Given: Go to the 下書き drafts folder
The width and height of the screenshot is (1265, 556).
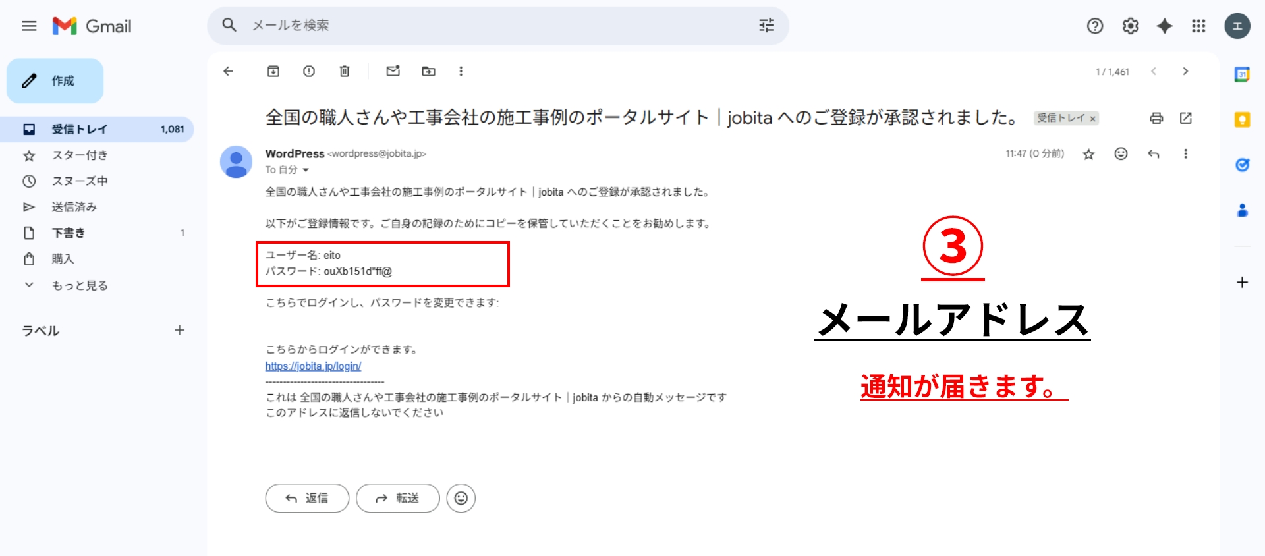Looking at the screenshot, I should [69, 233].
